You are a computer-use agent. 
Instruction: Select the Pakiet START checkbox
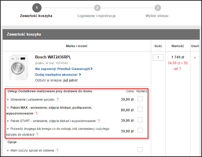pyautogui.click(x=140, y=120)
